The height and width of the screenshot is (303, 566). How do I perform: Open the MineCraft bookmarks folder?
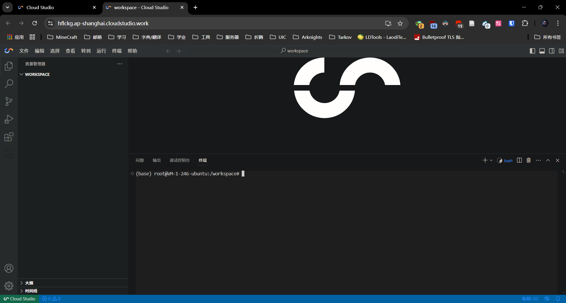(x=62, y=37)
